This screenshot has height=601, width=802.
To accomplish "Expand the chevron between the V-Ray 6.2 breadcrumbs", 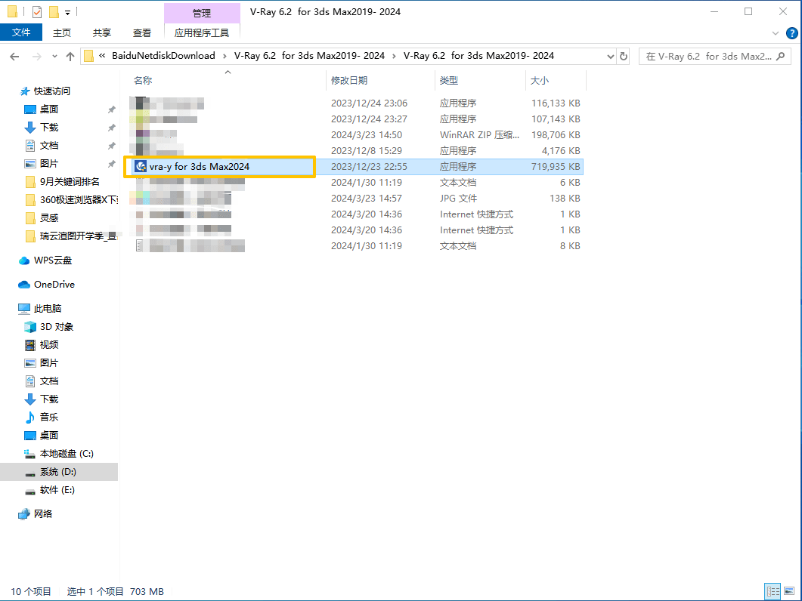I will [x=394, y=56].
